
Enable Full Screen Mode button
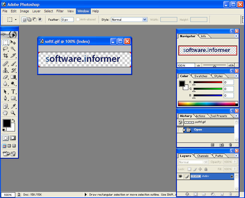coord(14,146)
